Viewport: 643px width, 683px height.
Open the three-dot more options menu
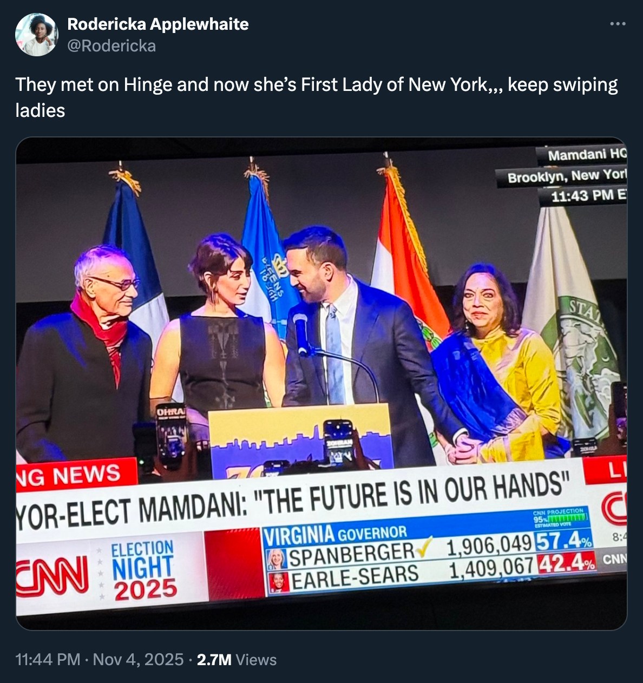618,24
